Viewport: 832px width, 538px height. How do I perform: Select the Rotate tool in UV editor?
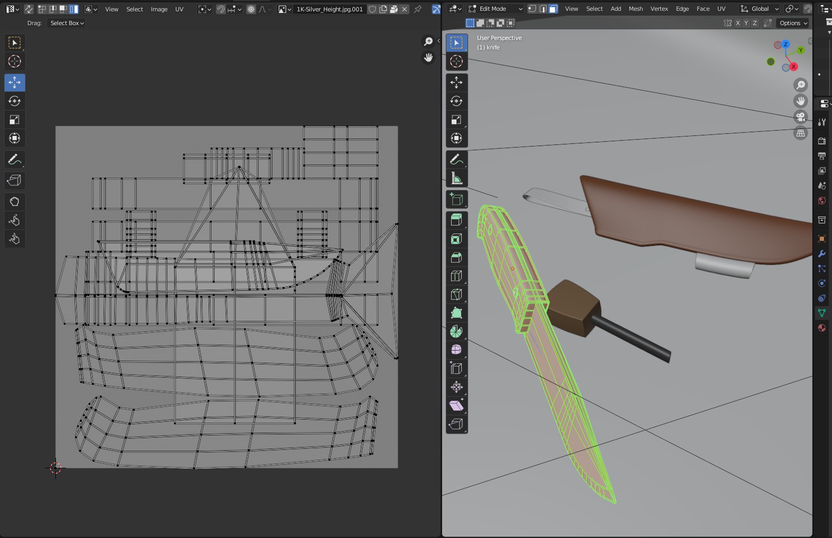pos(14,101)
